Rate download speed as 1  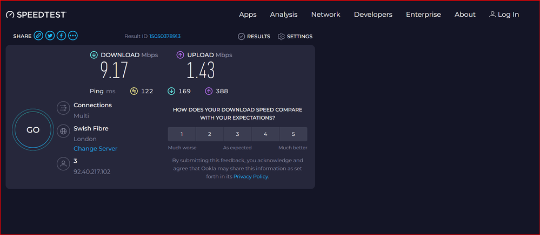pyautogui.click(x=182, y=134)
